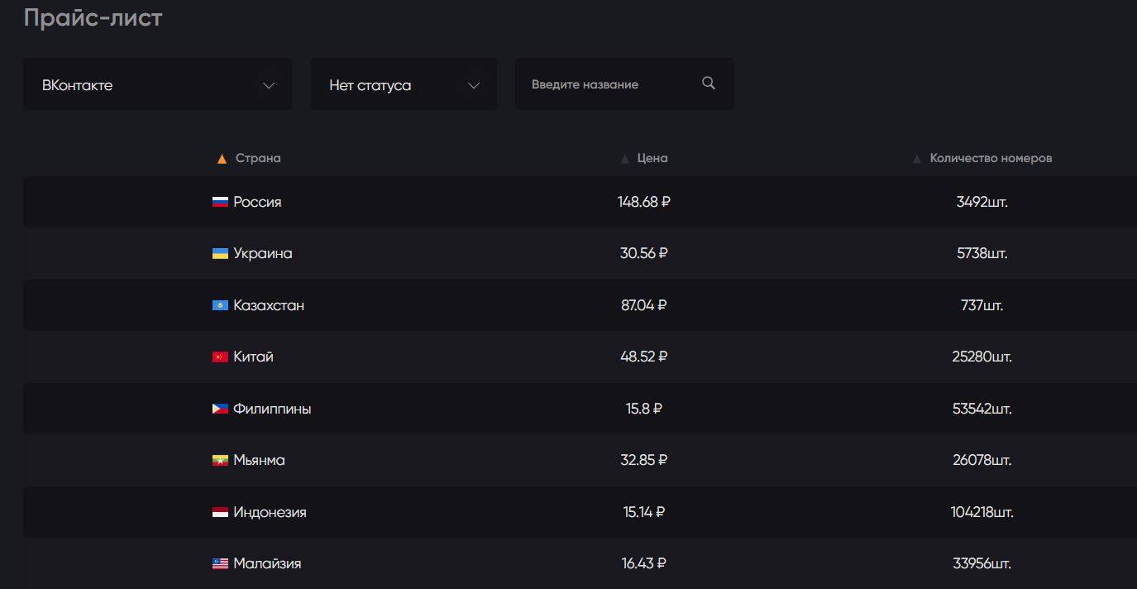Sort table by Страна column
The image size is (1137, 589).
pos(257,158)
